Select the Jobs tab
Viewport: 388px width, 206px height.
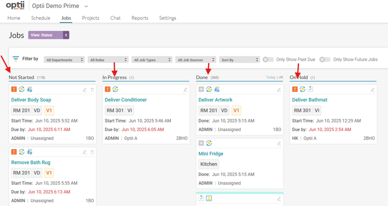pos(66,18)
